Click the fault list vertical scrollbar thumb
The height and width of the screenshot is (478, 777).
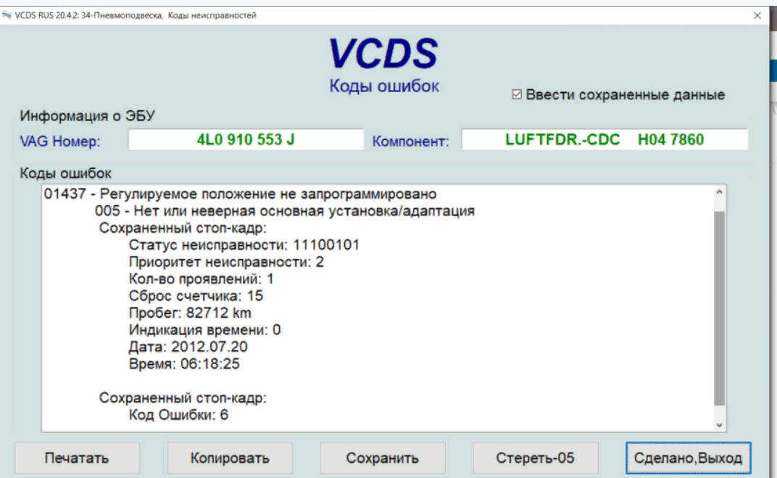[720, 308]
